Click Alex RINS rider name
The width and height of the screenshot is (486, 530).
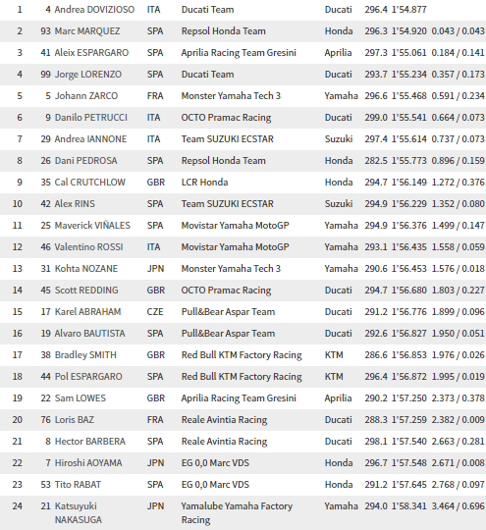coord(75,204)
